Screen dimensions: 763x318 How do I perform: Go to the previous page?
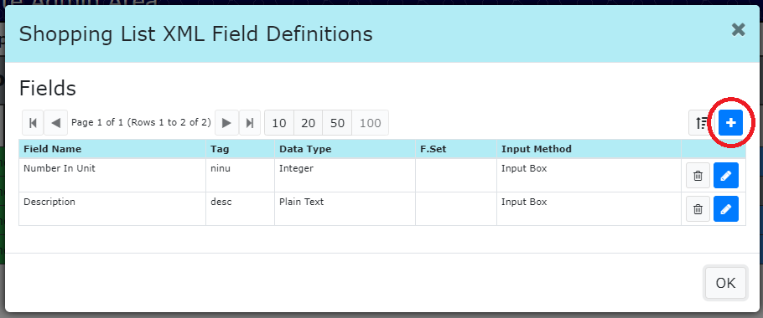56,123
